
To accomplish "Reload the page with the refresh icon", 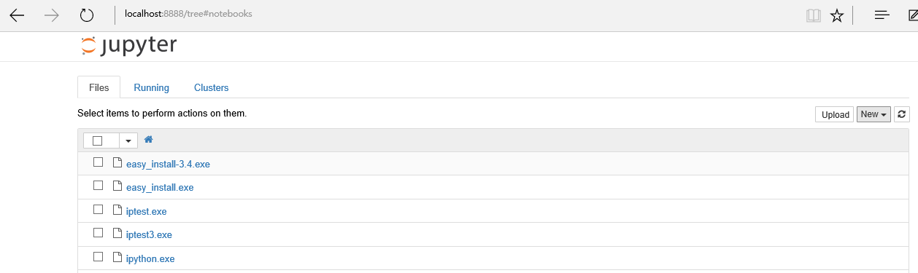I will click(x=87, y=15).
